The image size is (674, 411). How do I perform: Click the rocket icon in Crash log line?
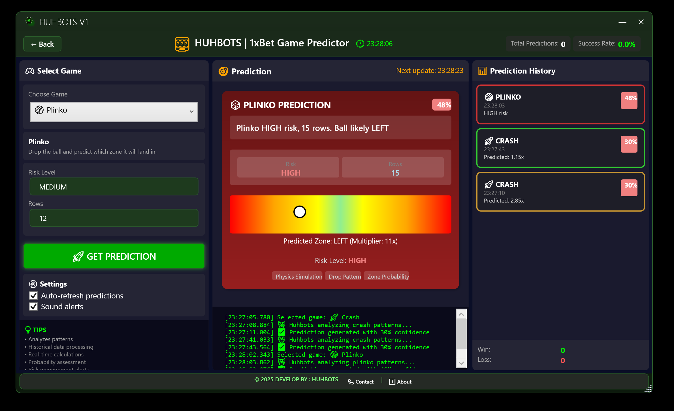pos(334,317)
